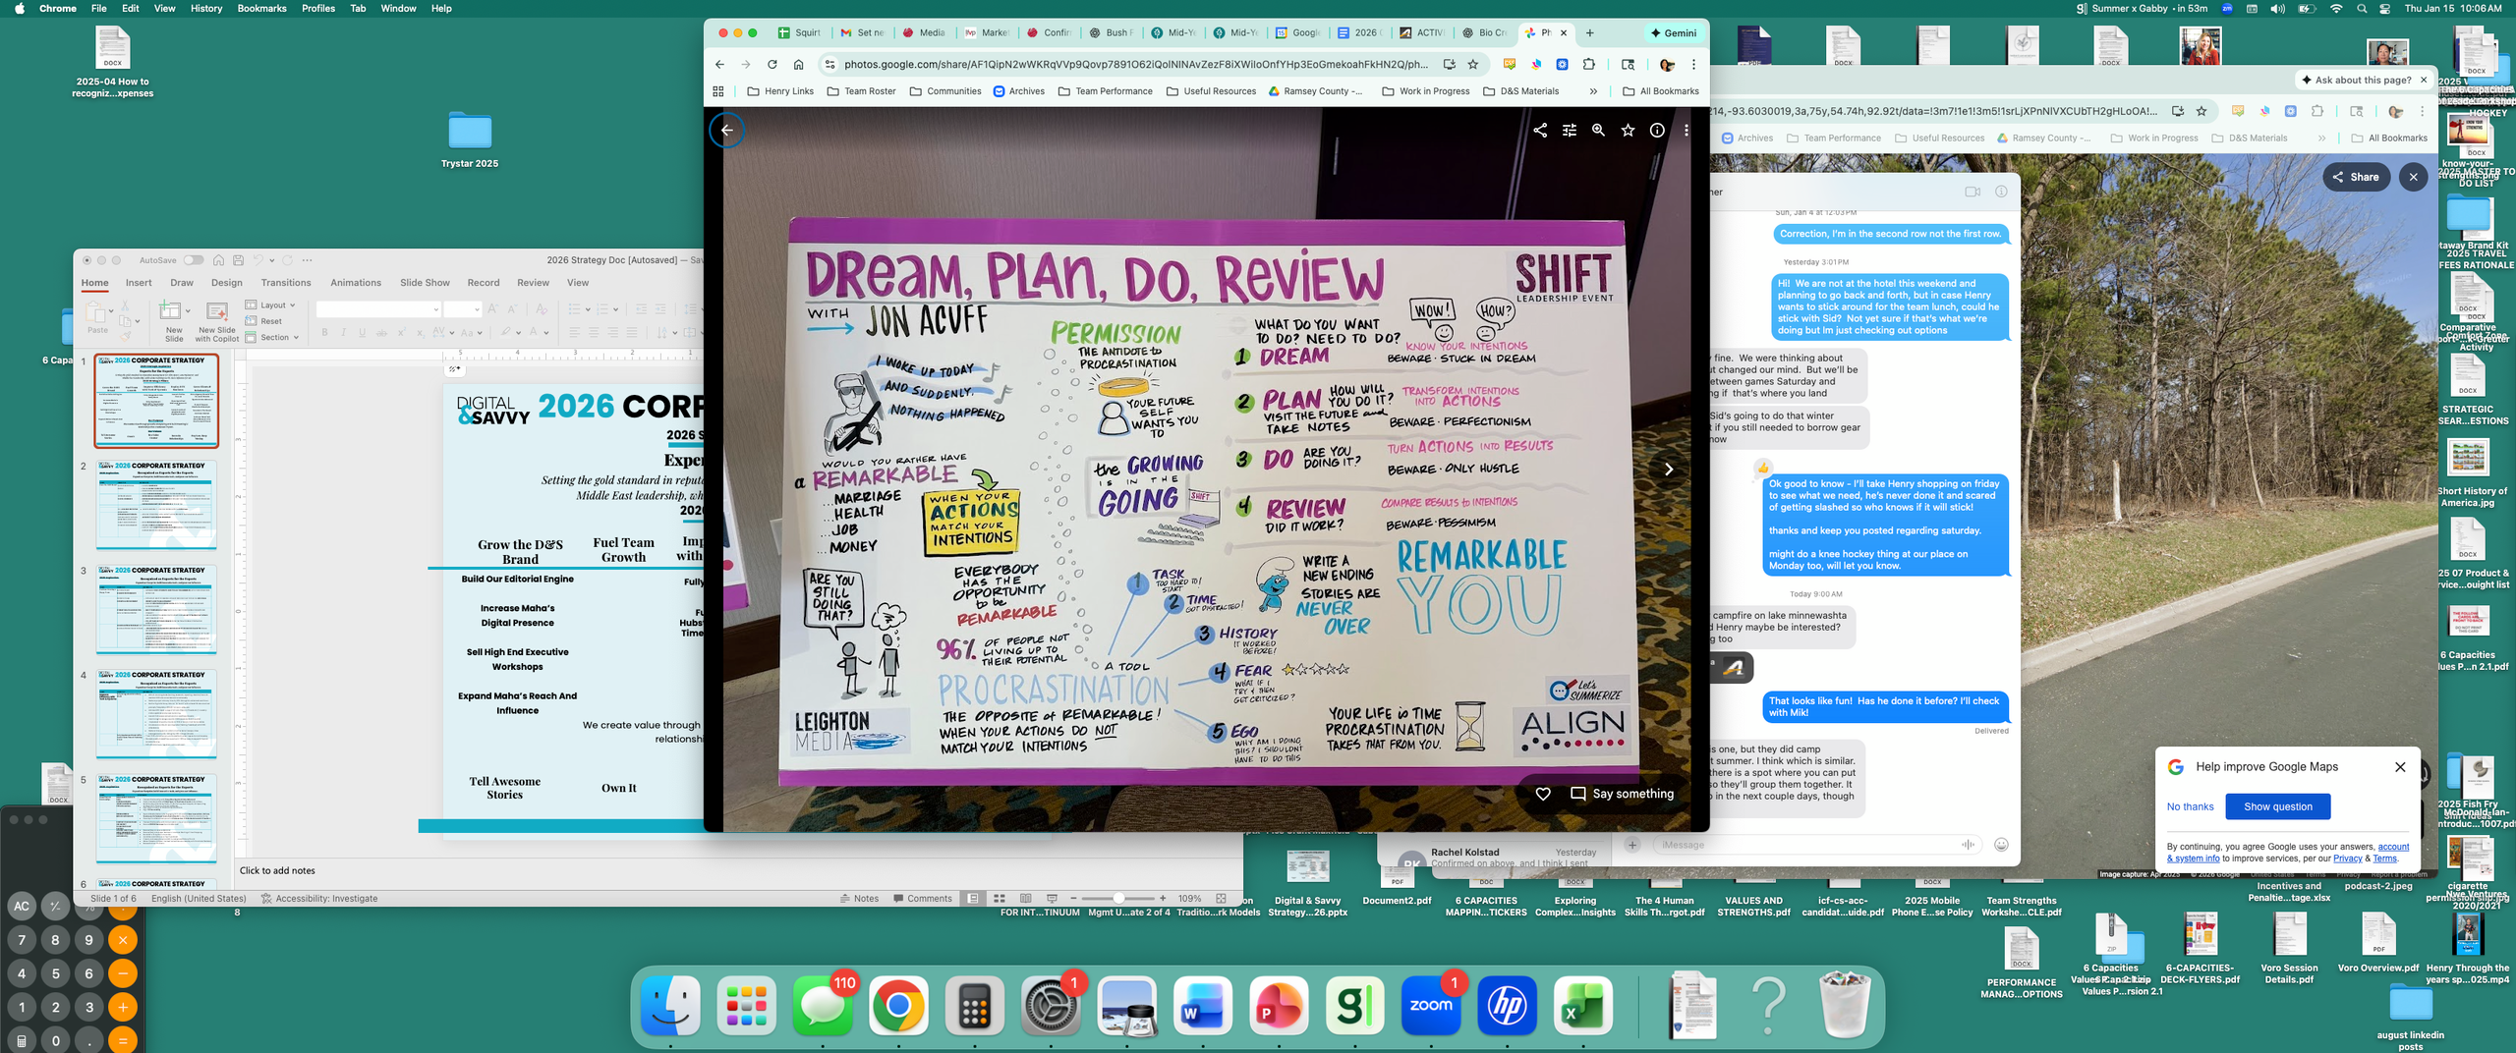Click the zoom magnifier icon on photo

pos(1598,131)
